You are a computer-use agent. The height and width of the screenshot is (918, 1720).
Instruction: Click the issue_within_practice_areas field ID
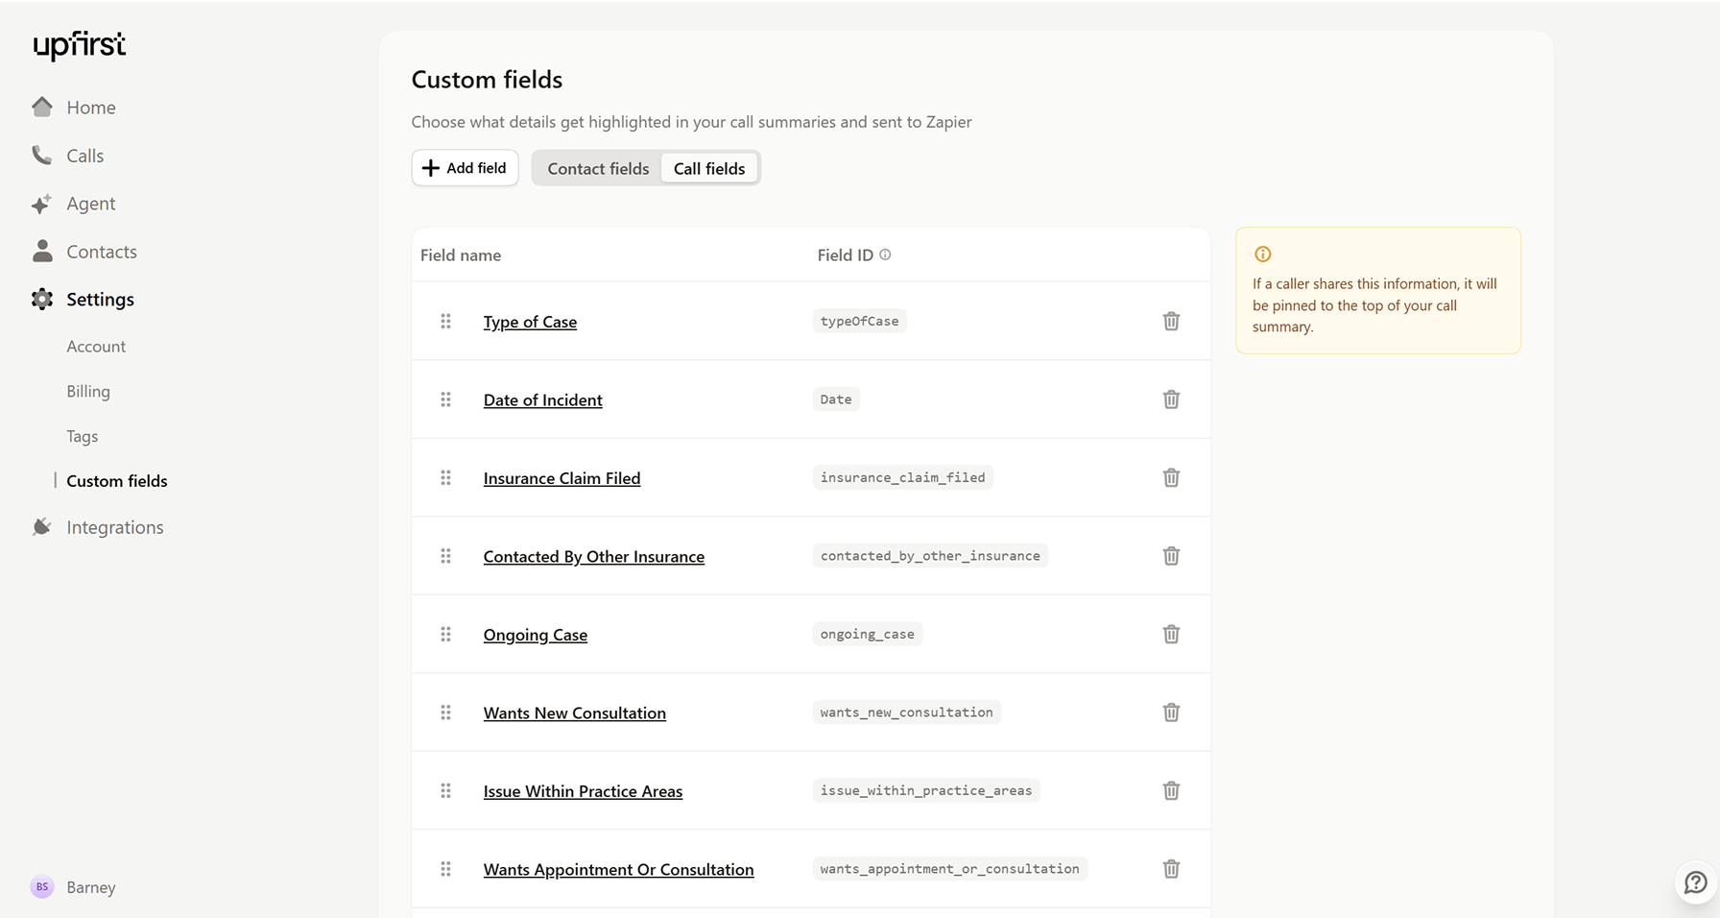[x=926, y=790]
